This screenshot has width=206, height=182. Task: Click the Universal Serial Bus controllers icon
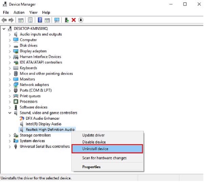(x=16, y=146)
